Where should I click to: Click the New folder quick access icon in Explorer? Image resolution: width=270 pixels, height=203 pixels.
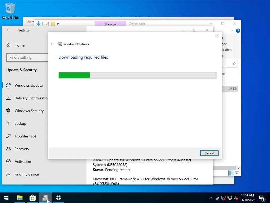[x=53, y=24]
